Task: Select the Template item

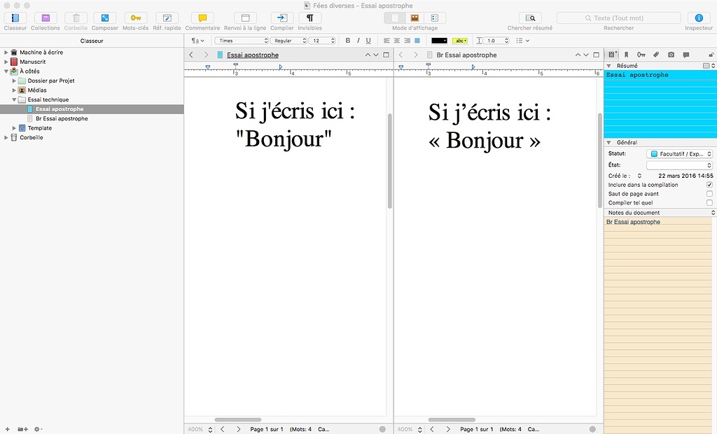Action: [40, 128]
